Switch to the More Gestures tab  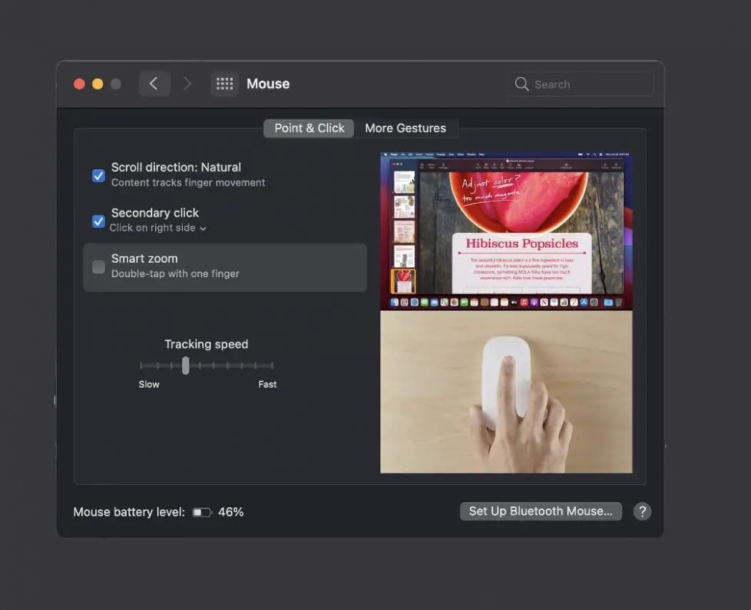[405, 128]
